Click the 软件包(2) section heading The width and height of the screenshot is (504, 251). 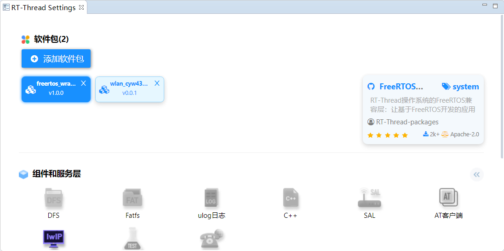pyautogui.click(x=52, y=39)
